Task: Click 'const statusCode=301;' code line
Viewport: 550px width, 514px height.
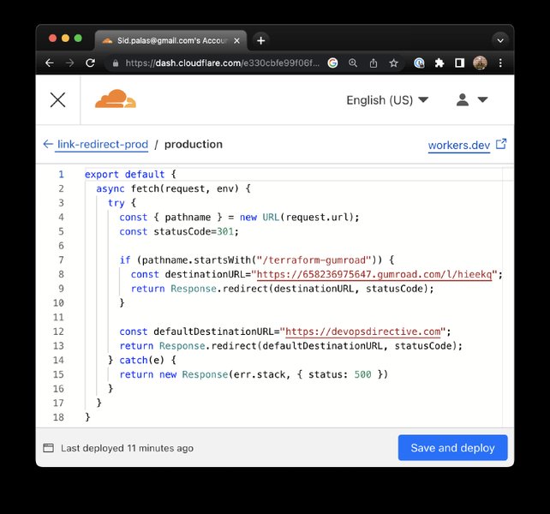Action: pyautogui.click(x=179, y=231)
